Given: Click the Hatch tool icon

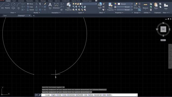Looking at the screenshot, I should (x=23, y=10).
